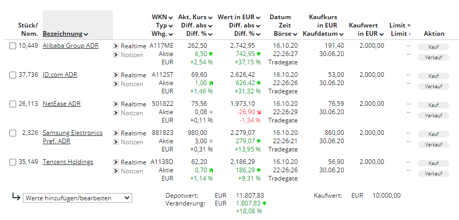The image size is (459, 220).
Task: Sort by Diff. % under Akt. Kurs
Action: (x=199, y=34)
